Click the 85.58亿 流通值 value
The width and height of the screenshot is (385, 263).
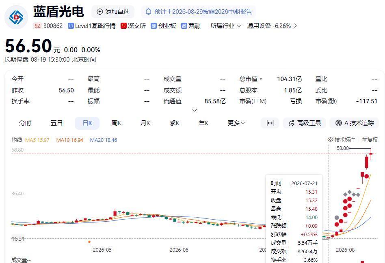pos(215,101)
